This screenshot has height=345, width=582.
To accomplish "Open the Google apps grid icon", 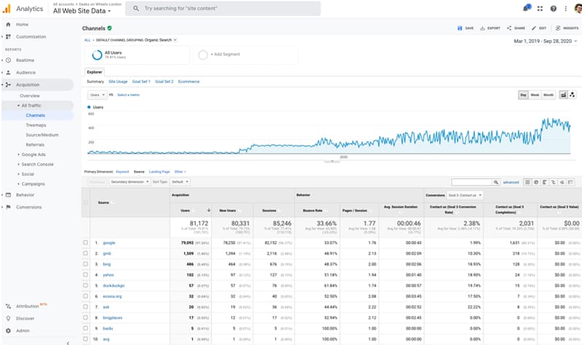I will coord(540,9).
